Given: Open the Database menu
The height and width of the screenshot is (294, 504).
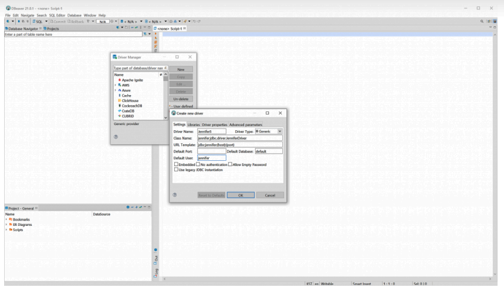Looking at the screenshot, I should tap(74, 15).
